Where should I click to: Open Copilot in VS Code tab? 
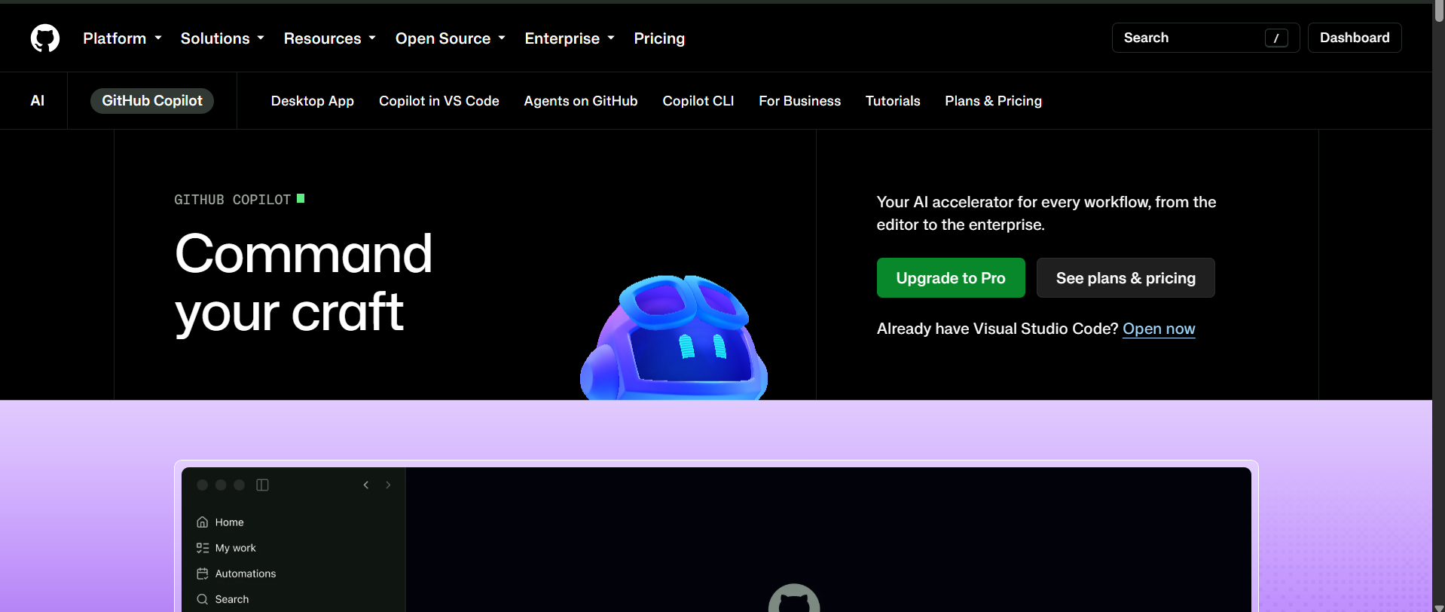point(439,101)
